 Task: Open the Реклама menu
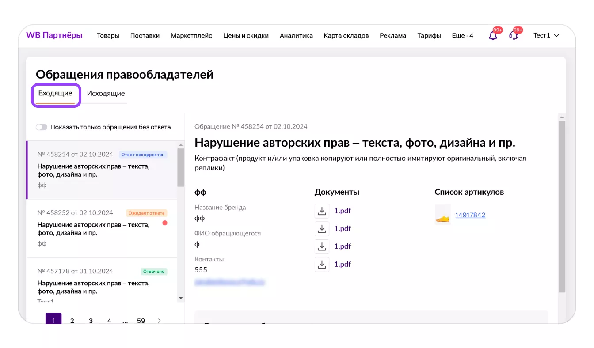pyautogui.click(x=393, y=36)
